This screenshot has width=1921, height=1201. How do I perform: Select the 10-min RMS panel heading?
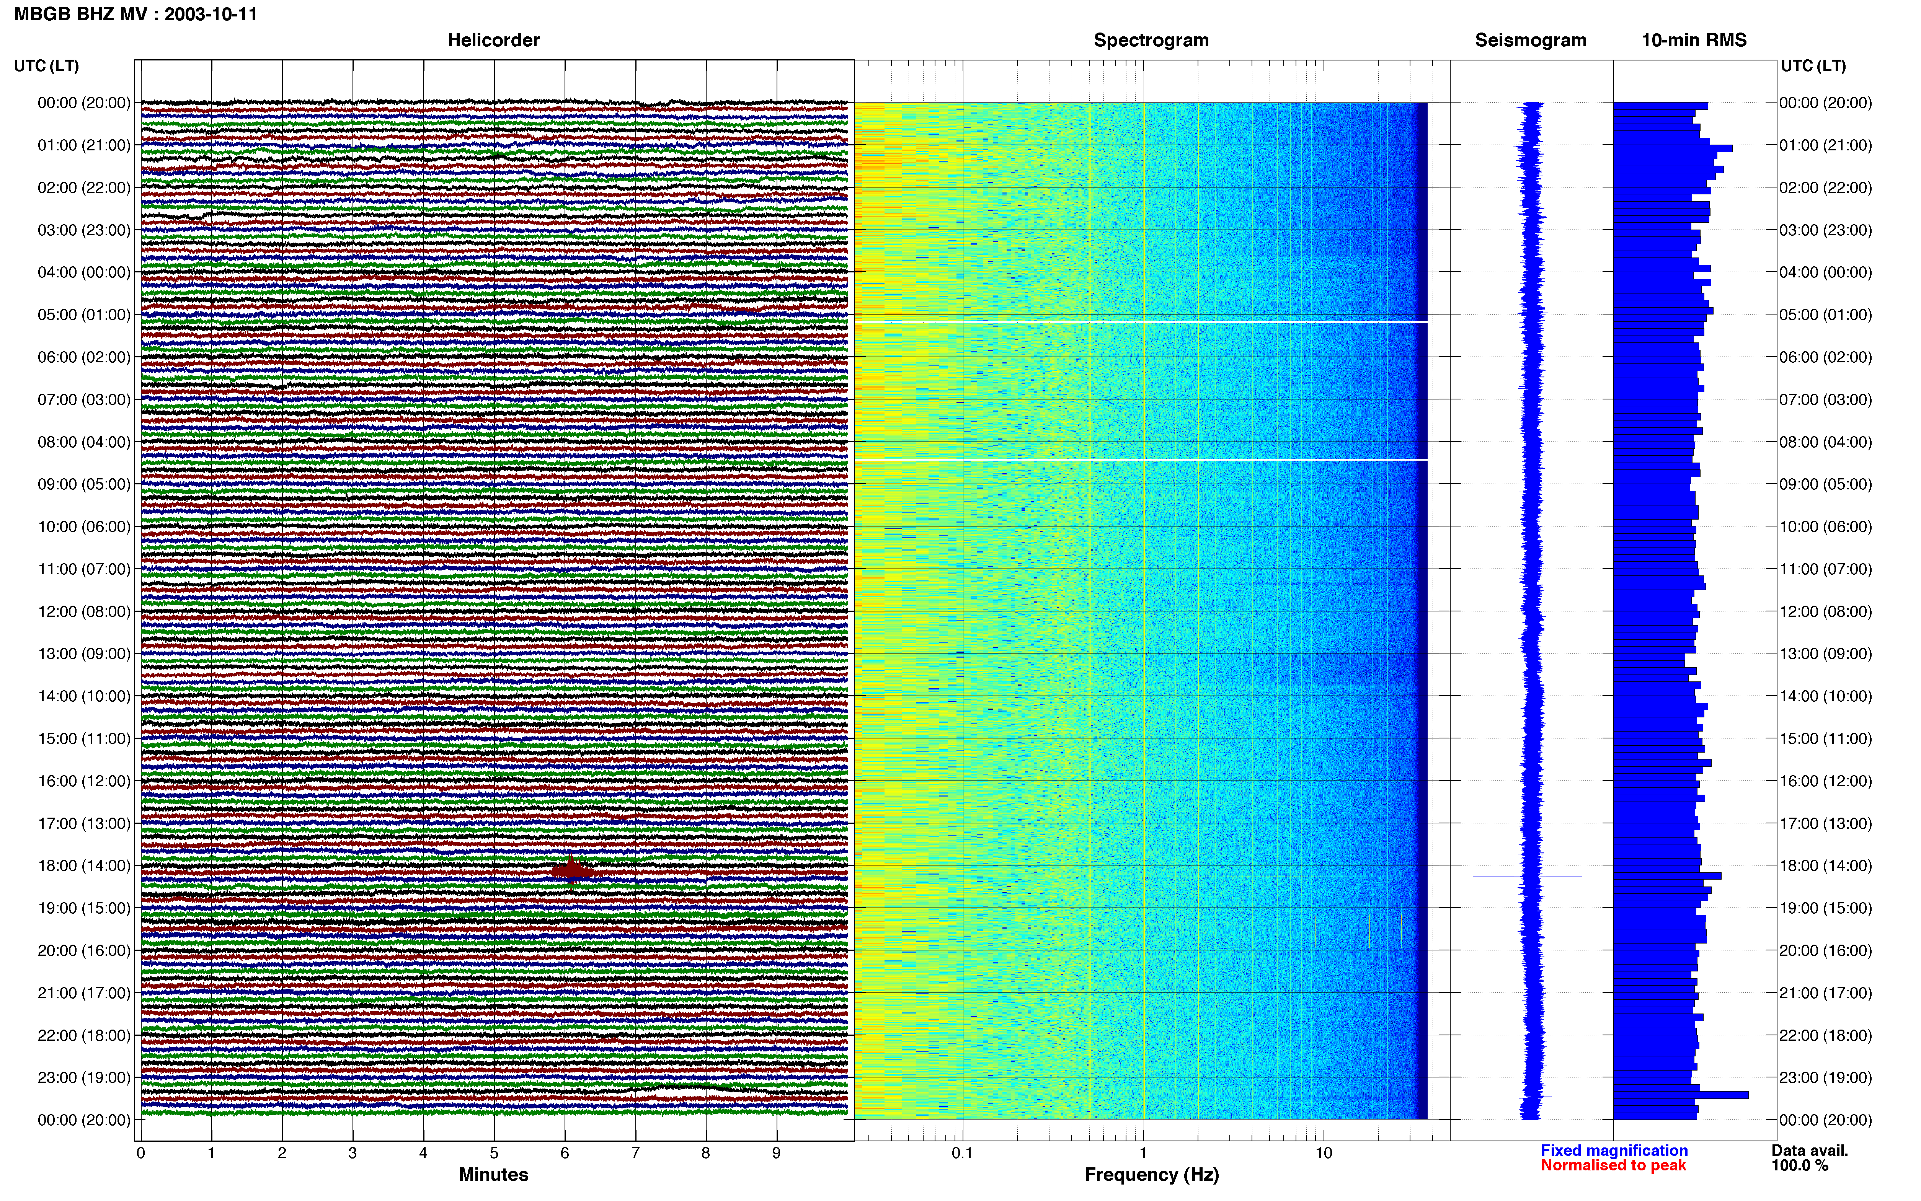pyautogui.click(x=1694, y=41)
